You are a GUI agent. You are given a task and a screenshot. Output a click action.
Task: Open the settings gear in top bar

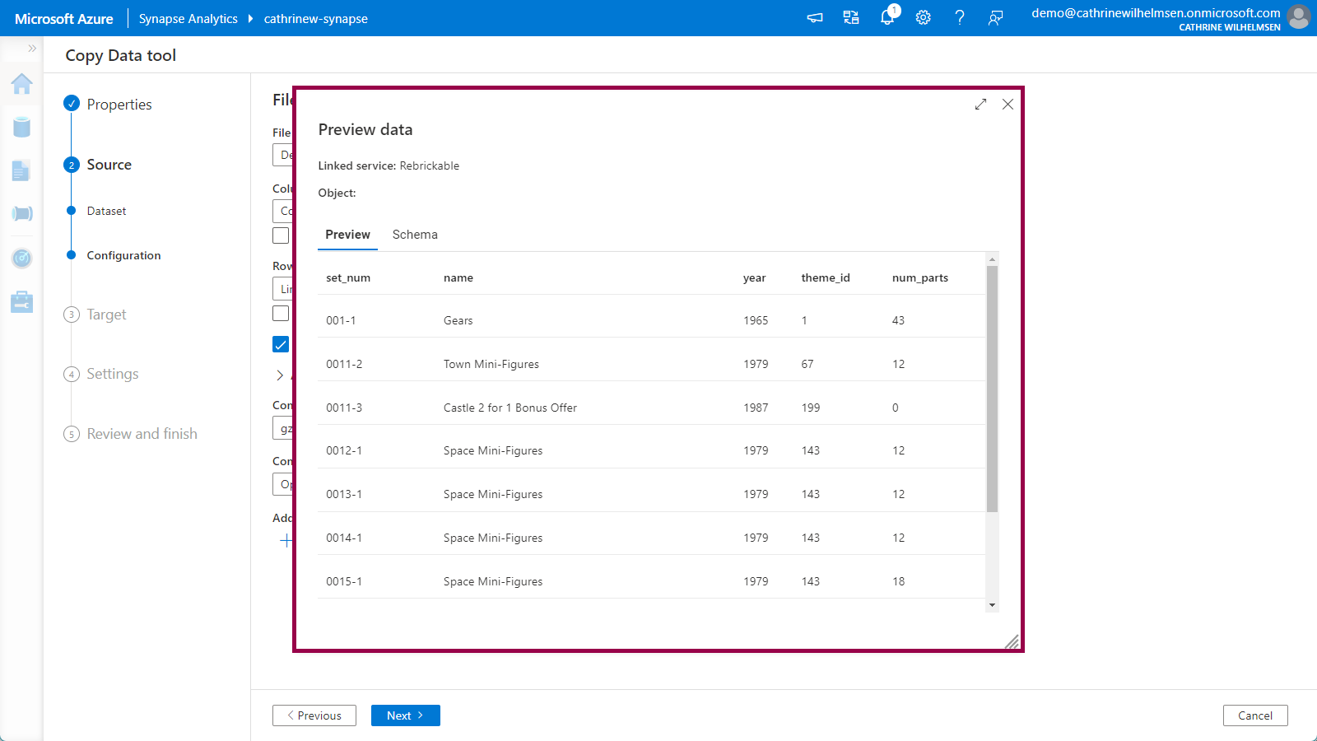point(924,18)
